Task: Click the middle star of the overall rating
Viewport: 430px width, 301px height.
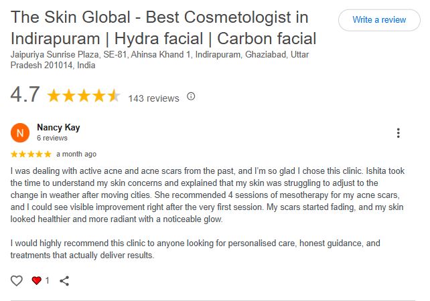Action: click(84, 96)
